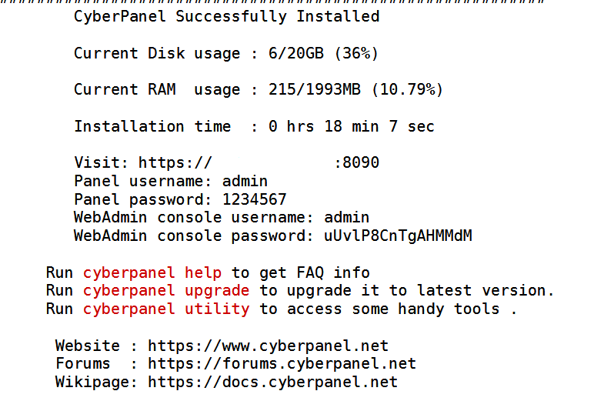Click the WebAdmin password uUvlP8CnTgAHMMdM
The width and height of the screenshot is (594, 401).
tap(398, 236)
